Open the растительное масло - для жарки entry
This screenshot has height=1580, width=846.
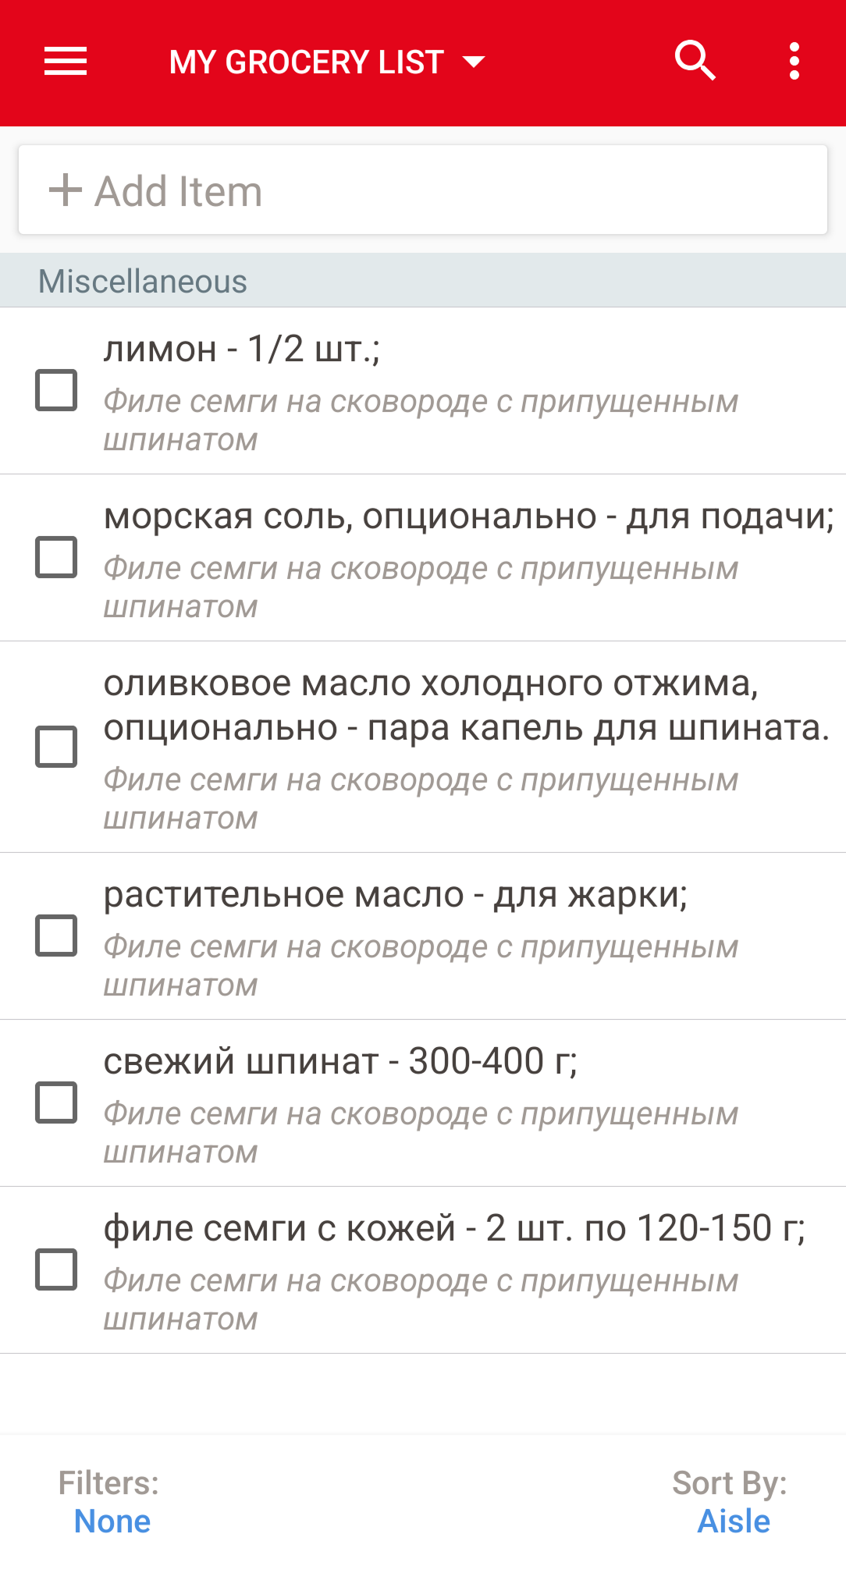395,894
